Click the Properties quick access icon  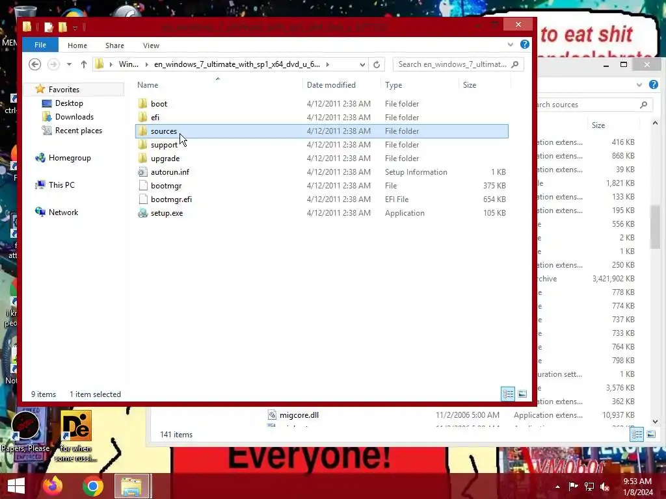click(49, 27)
